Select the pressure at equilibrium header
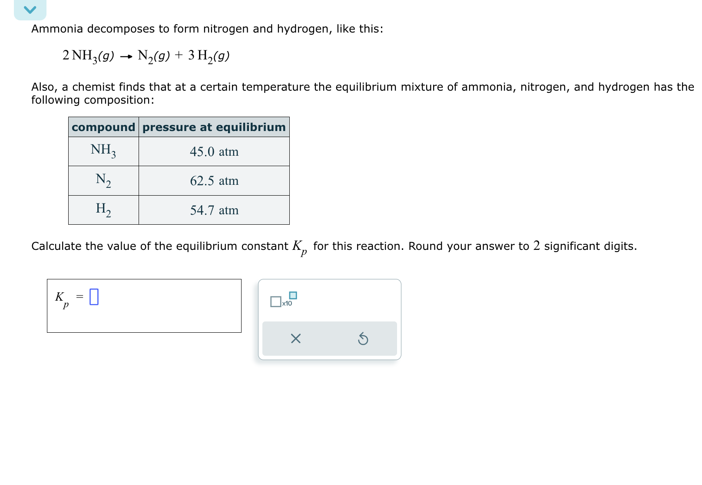 [x=214, y=128]
